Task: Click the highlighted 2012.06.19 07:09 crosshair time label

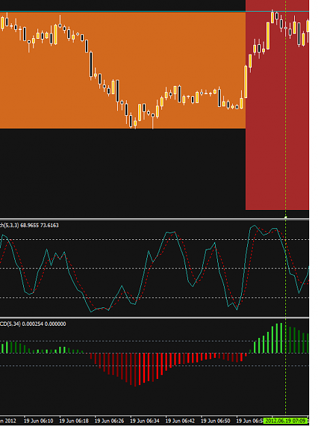Action: pyautogui.click(x=285, y=421)
